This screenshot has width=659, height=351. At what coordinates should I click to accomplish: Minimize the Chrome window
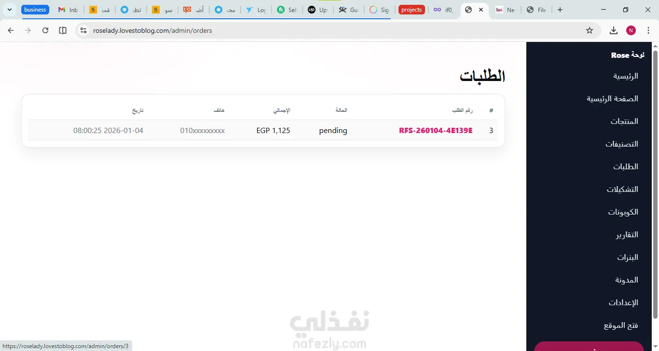coord(604,10)
